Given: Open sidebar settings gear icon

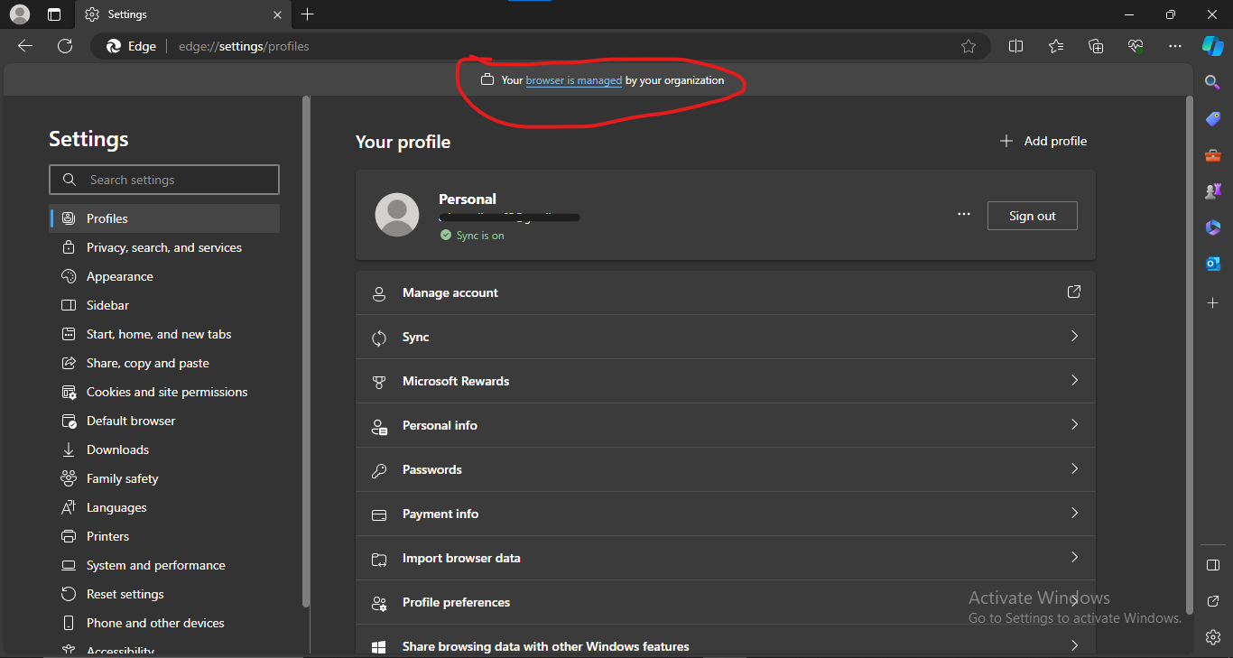Looking at the screenshot, I should [x=1213, y=637].
